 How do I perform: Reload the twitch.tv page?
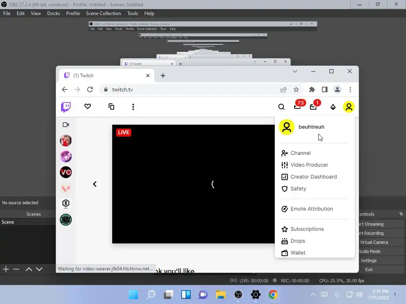pyautogui.click(x=90, y=89)
